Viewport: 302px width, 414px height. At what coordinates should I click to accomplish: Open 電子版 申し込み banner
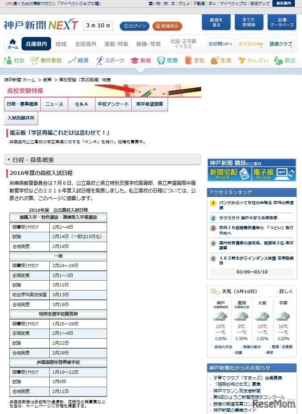[273, 174]
